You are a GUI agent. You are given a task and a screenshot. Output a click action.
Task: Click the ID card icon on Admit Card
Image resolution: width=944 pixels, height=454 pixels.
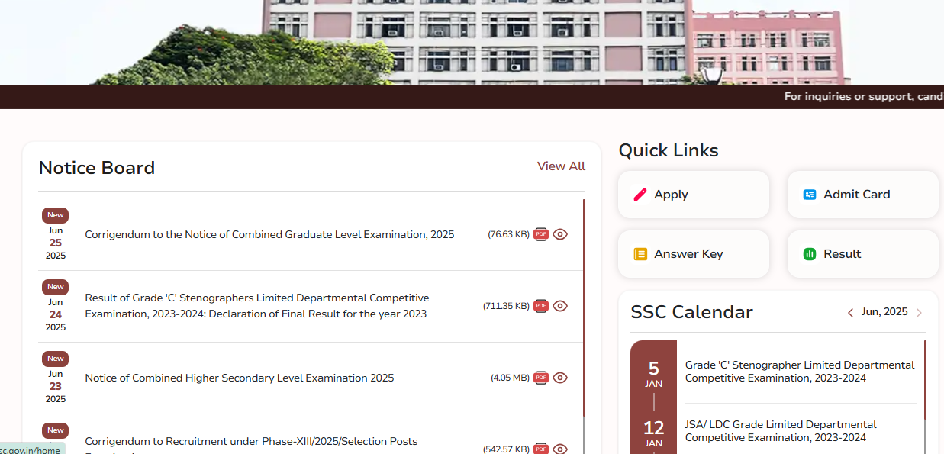[x=810, y=195]
